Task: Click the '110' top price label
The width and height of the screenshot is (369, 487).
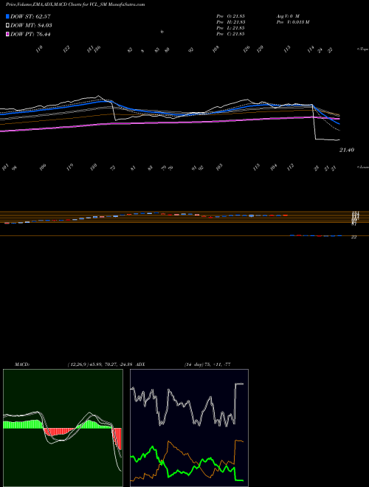Action: pos(39,49)
